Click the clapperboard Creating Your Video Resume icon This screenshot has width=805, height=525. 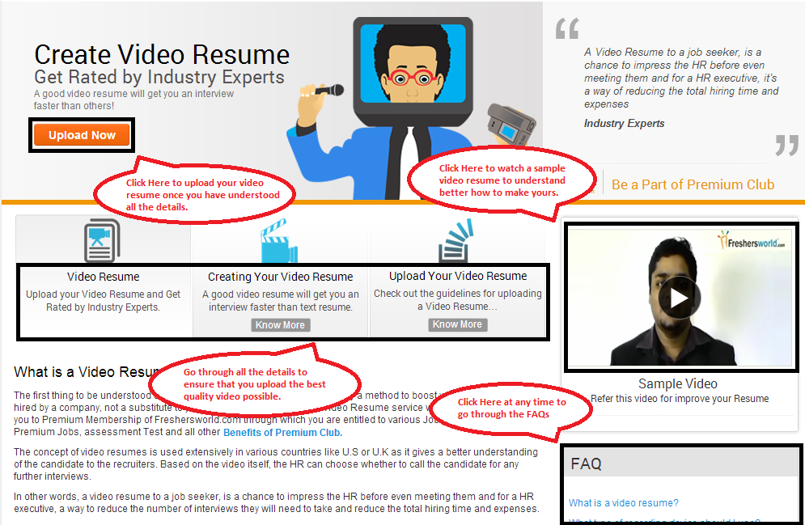click(279, 241)
